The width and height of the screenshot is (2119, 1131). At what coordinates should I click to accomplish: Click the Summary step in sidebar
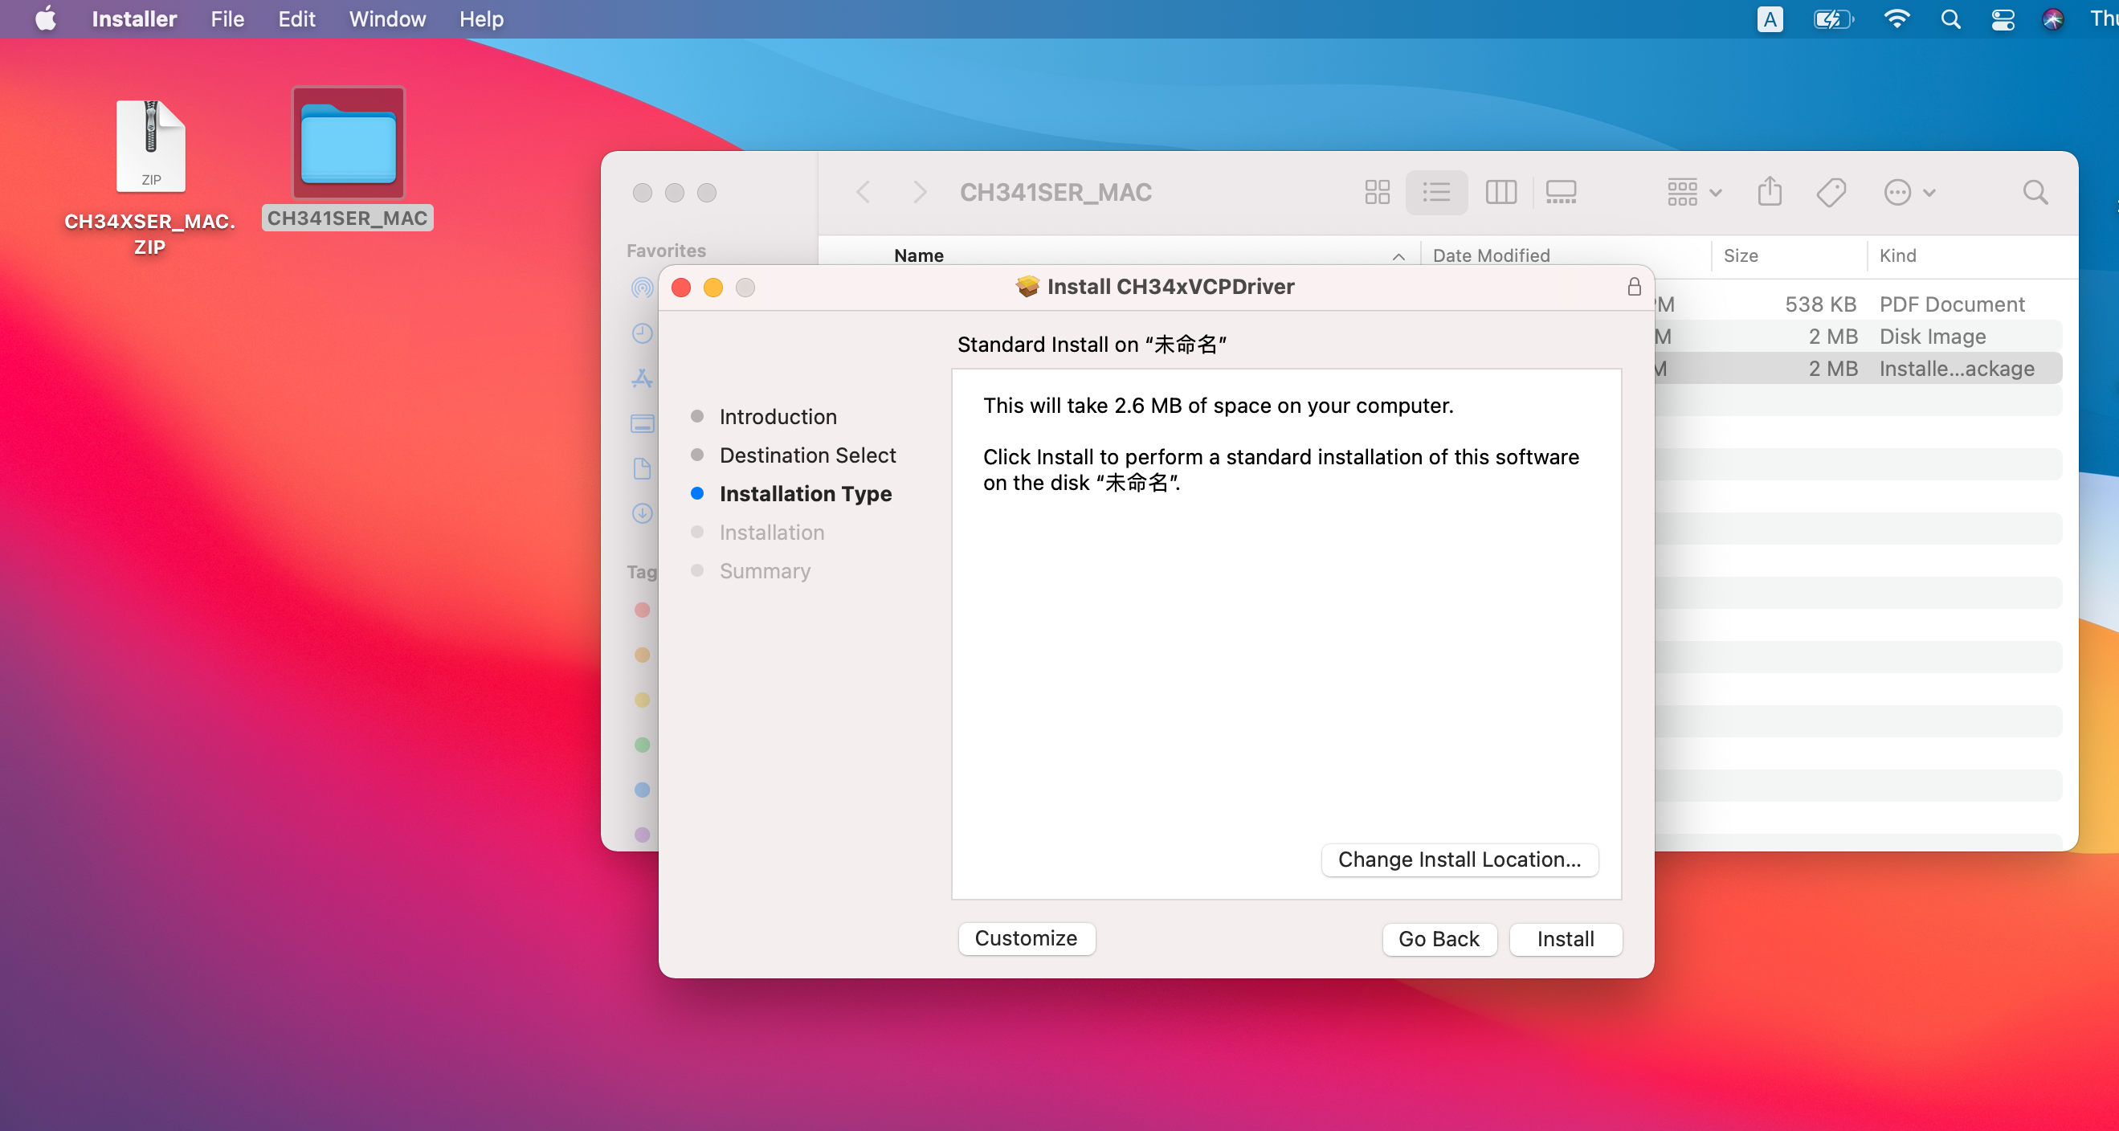[764, 571]
